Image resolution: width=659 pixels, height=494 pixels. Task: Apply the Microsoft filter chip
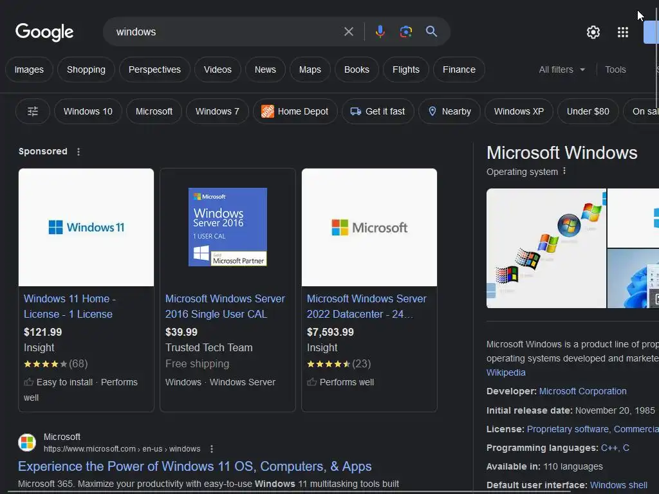click(154, 111)
